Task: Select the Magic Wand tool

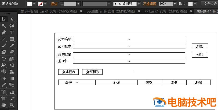Action: click(4, 26)
